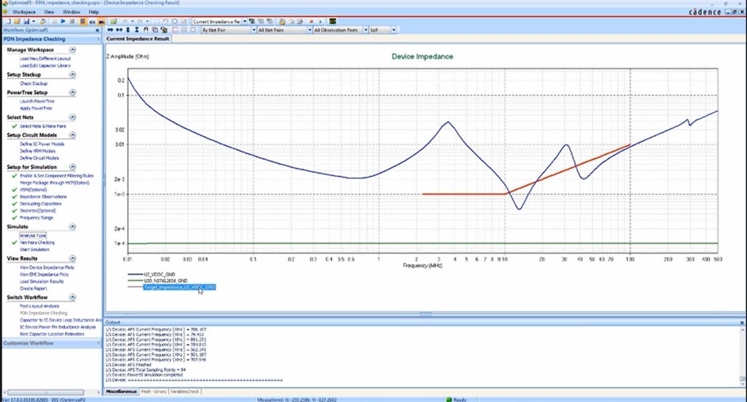
Task: Click Select Nets & Make Pairs step
Action: [x=43, y=126]
